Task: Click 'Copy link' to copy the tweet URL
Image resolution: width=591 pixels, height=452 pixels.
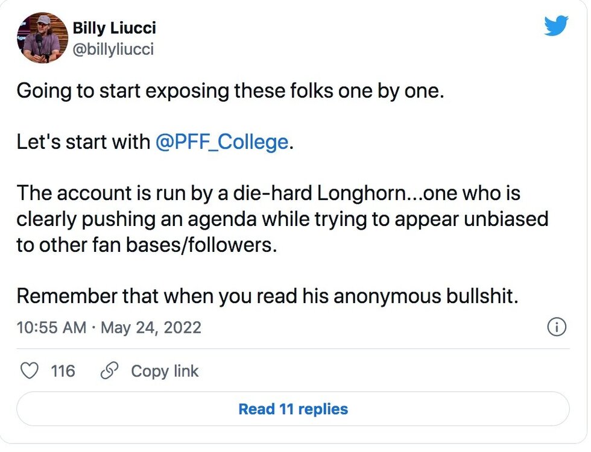Action: pyautogui.click(x=164, y=371)
